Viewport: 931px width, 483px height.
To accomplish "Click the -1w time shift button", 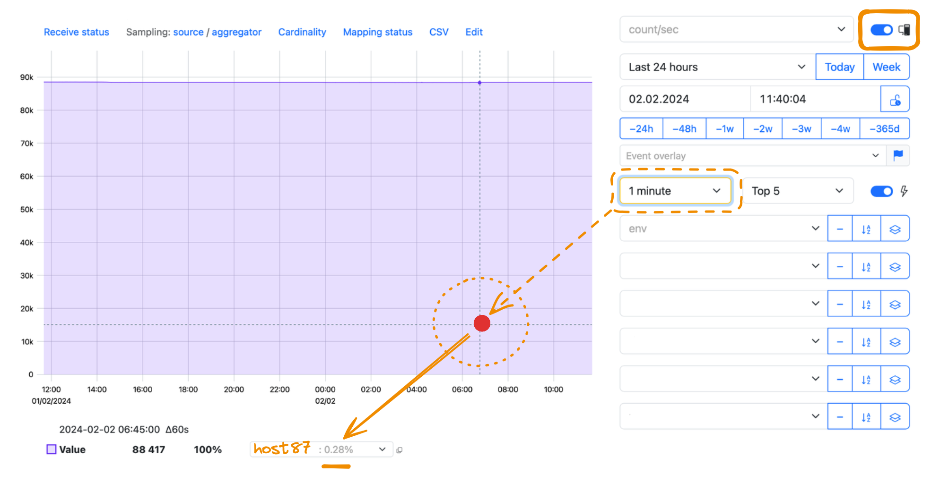I will 724,128.
